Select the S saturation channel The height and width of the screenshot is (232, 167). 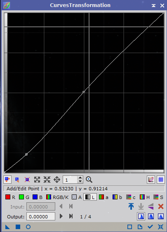click(x=158, y=197)
